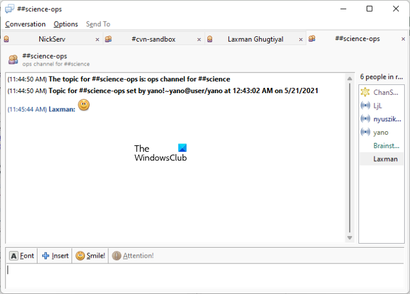Viewport: 410px width, 294px height.
Task: Select user Brainst... in the list
Action: [381, 146]
